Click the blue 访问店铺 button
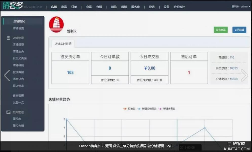 pos(239,30)
